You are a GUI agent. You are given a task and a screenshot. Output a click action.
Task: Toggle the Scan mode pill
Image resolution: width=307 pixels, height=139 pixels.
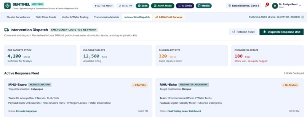[x=142, y=6]
